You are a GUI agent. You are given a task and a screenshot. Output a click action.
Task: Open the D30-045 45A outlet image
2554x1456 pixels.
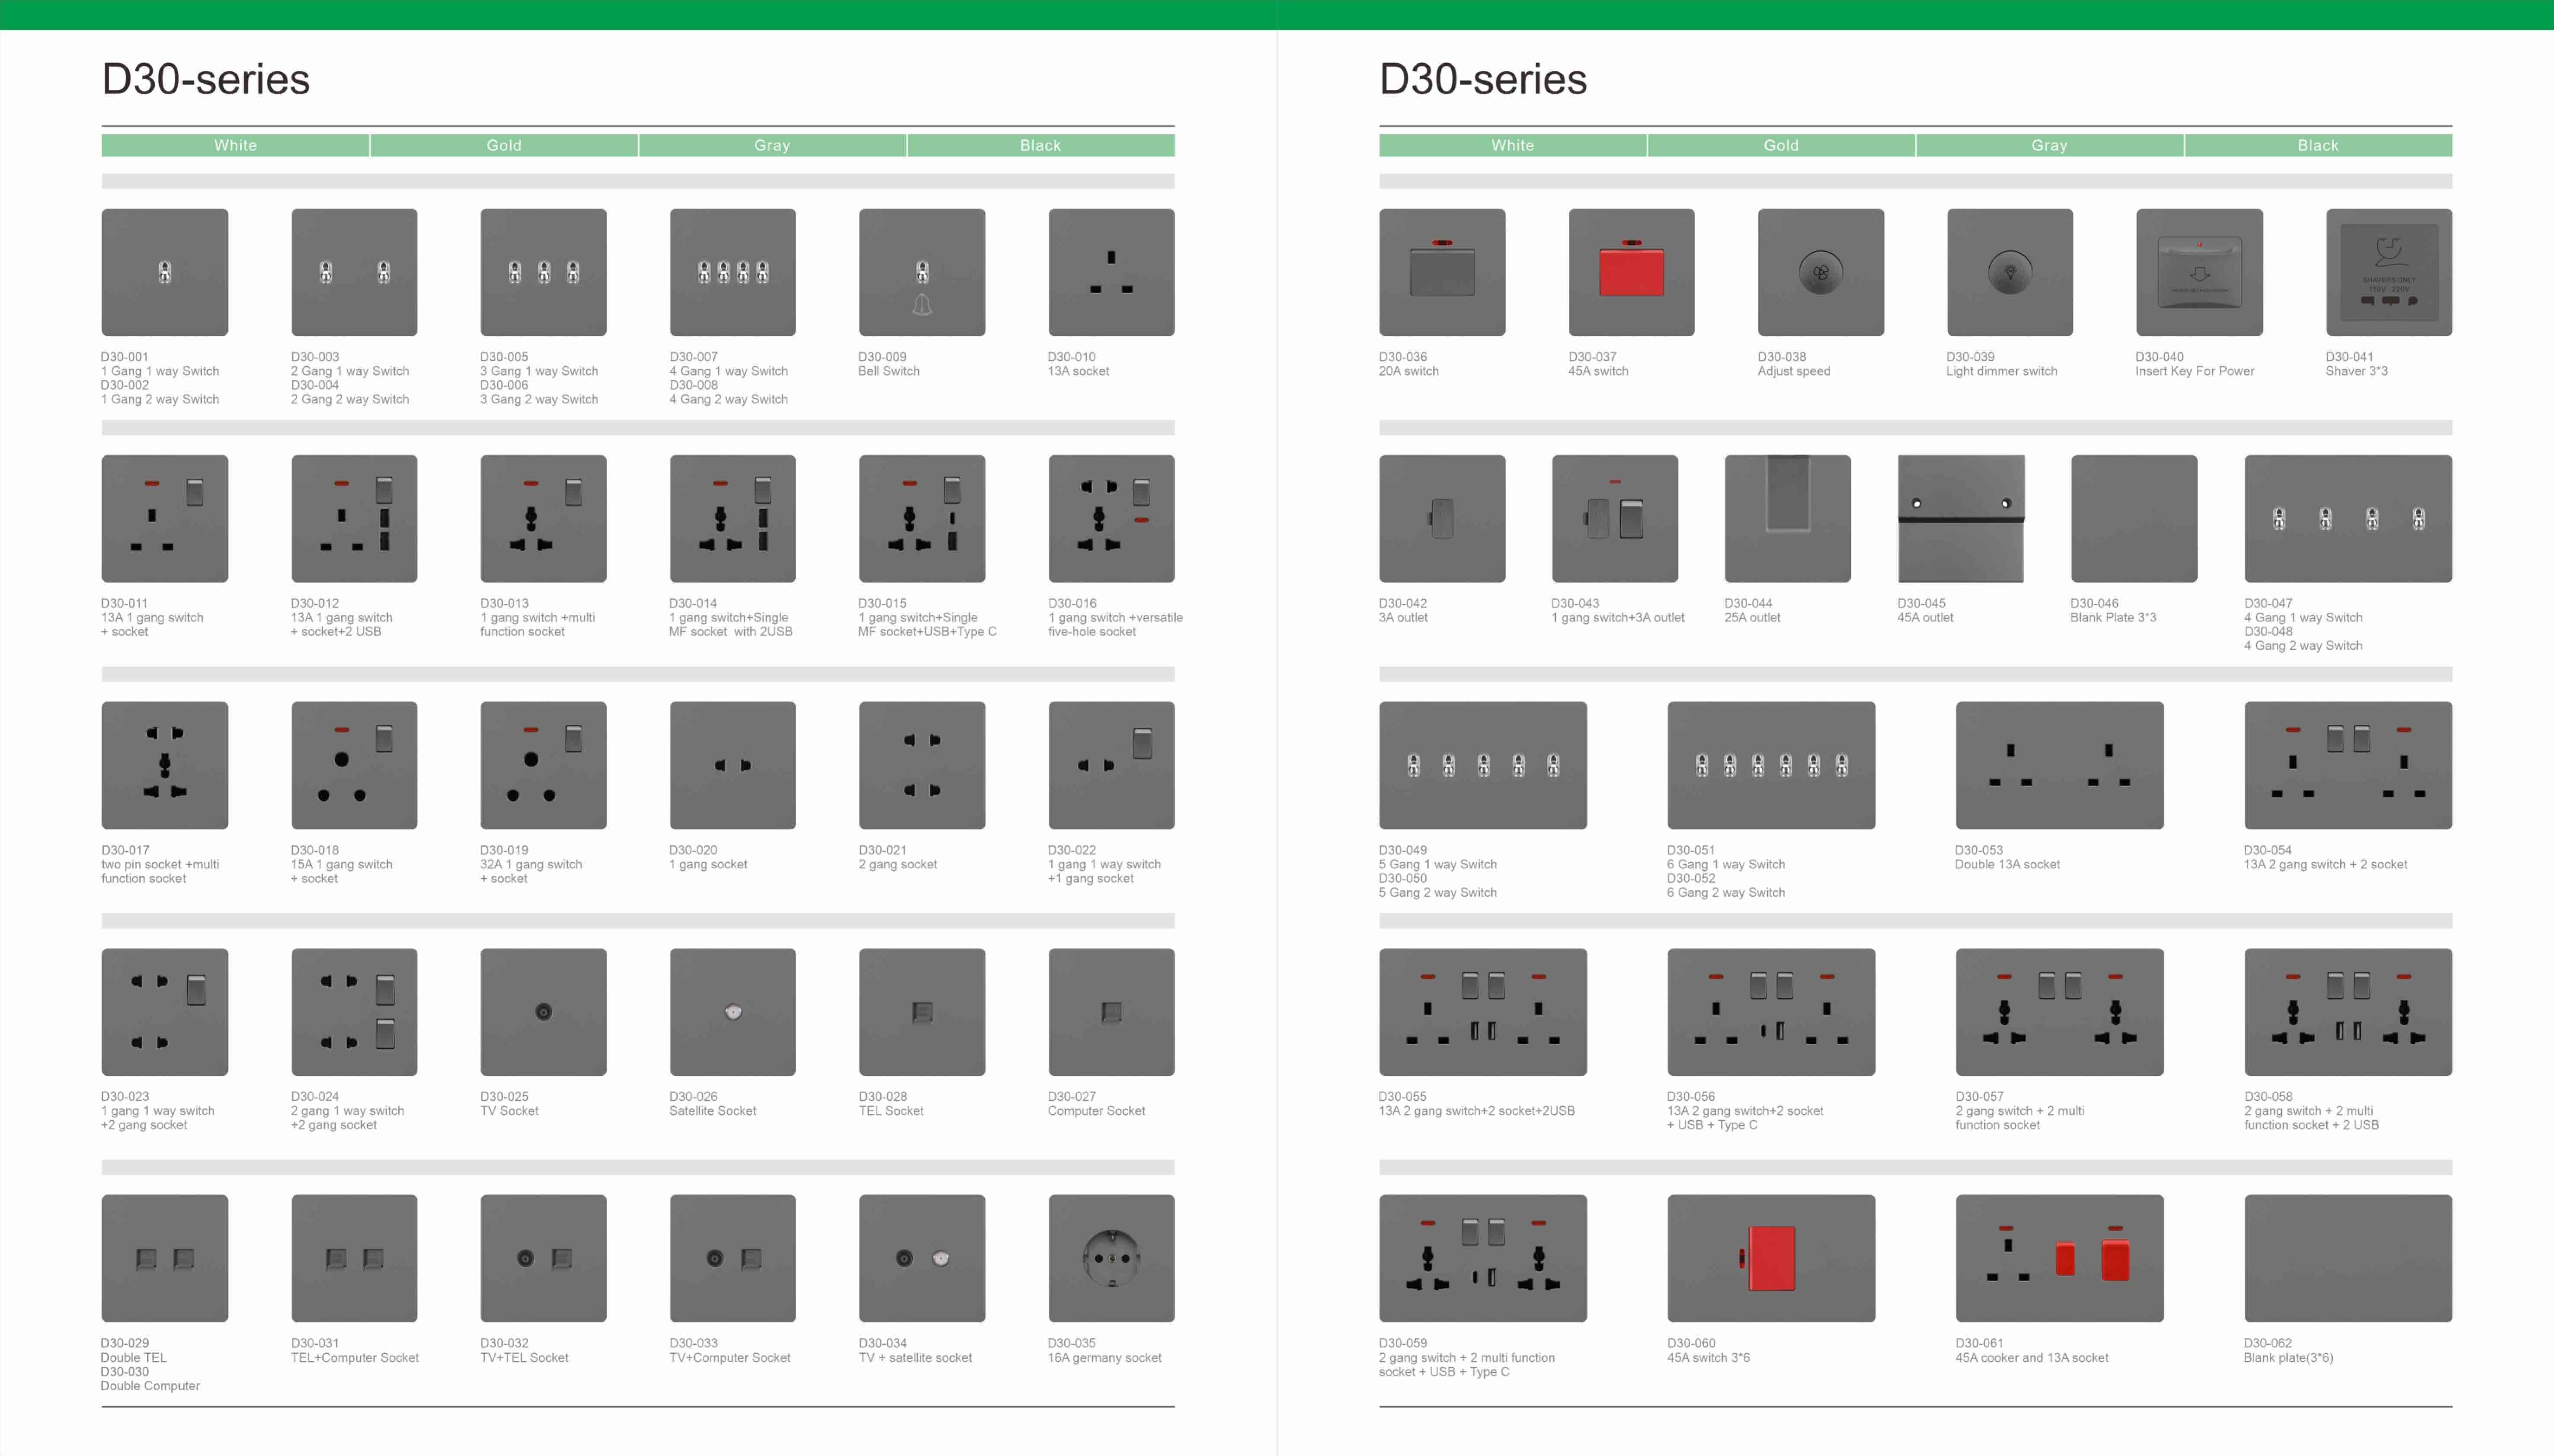(1961, 518)
